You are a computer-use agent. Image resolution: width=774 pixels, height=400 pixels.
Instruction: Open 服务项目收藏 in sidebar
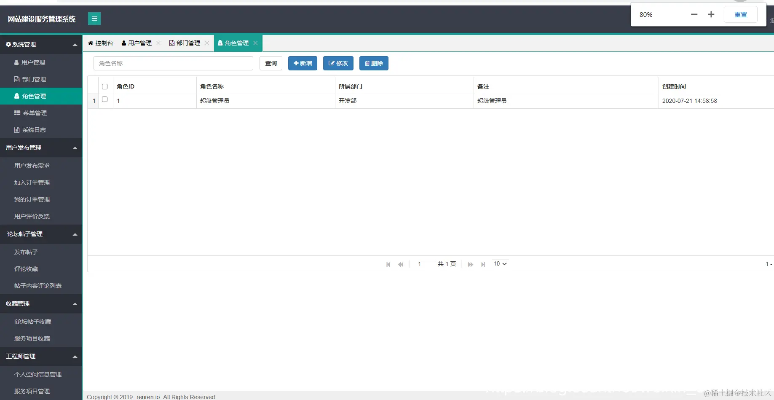click(x=41, y=338)
